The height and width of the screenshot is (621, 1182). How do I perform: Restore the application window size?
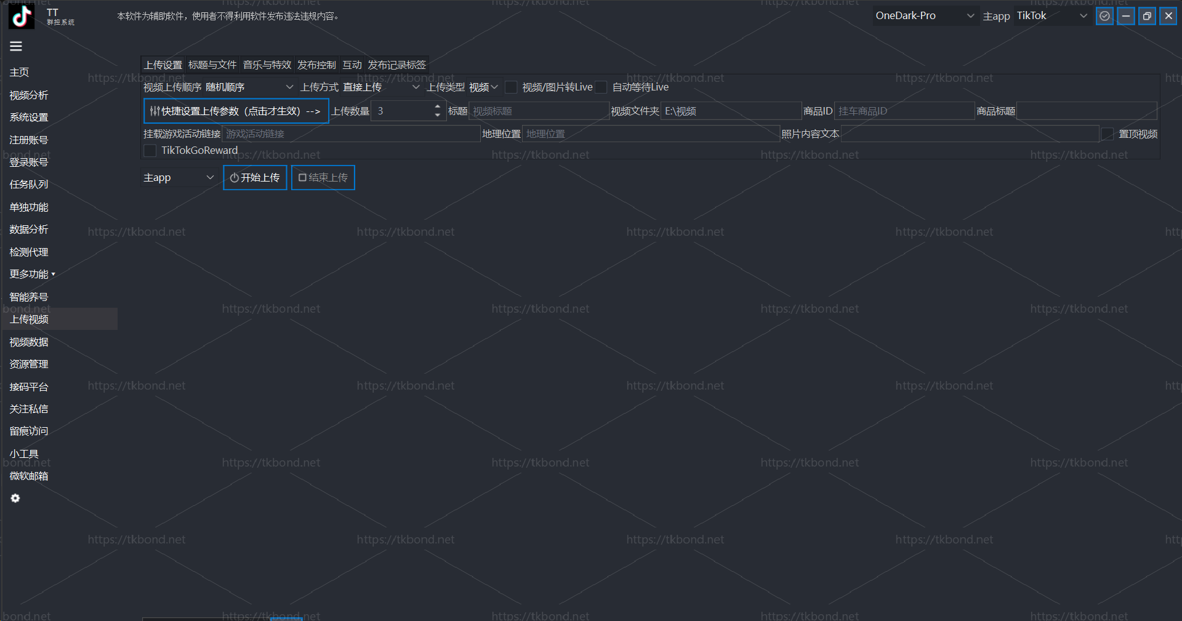1147,16
